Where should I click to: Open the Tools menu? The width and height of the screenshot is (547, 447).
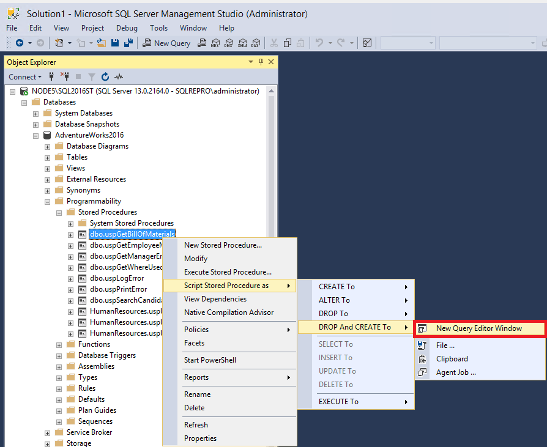pos(158,28)
